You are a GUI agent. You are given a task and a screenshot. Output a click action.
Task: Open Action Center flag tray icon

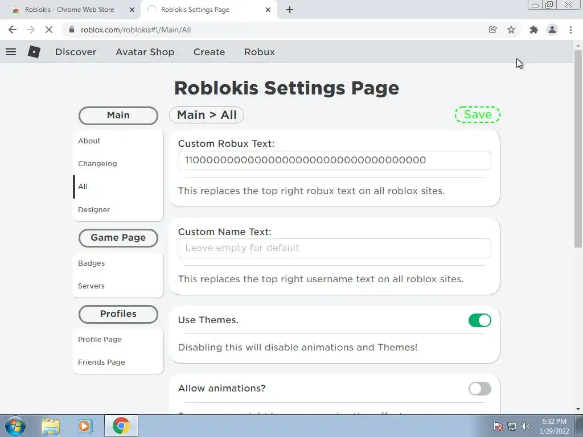498,426
